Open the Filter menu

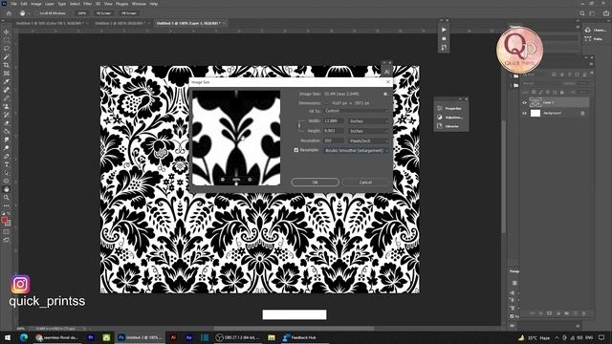(87, 4)
